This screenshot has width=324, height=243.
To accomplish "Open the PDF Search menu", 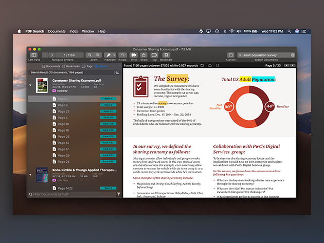I will (35, 31).
